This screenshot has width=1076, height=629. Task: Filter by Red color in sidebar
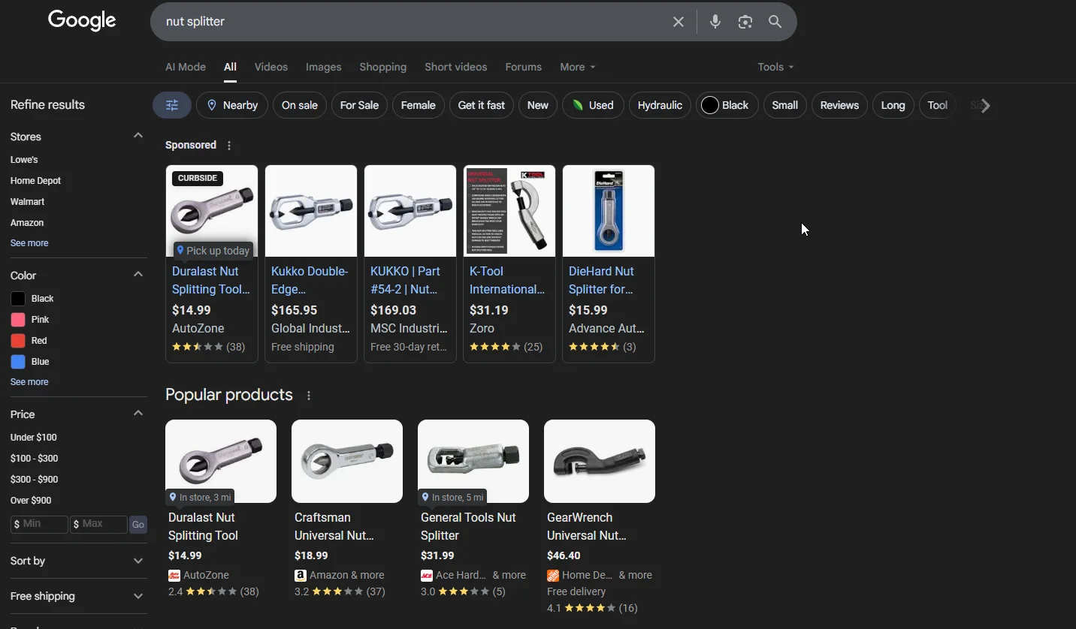coord(29,341)
